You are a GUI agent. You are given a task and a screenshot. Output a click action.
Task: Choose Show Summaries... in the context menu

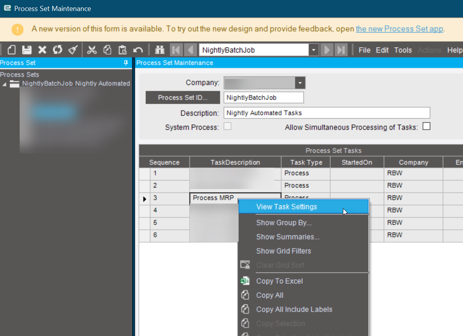click(x=304, y=237)
